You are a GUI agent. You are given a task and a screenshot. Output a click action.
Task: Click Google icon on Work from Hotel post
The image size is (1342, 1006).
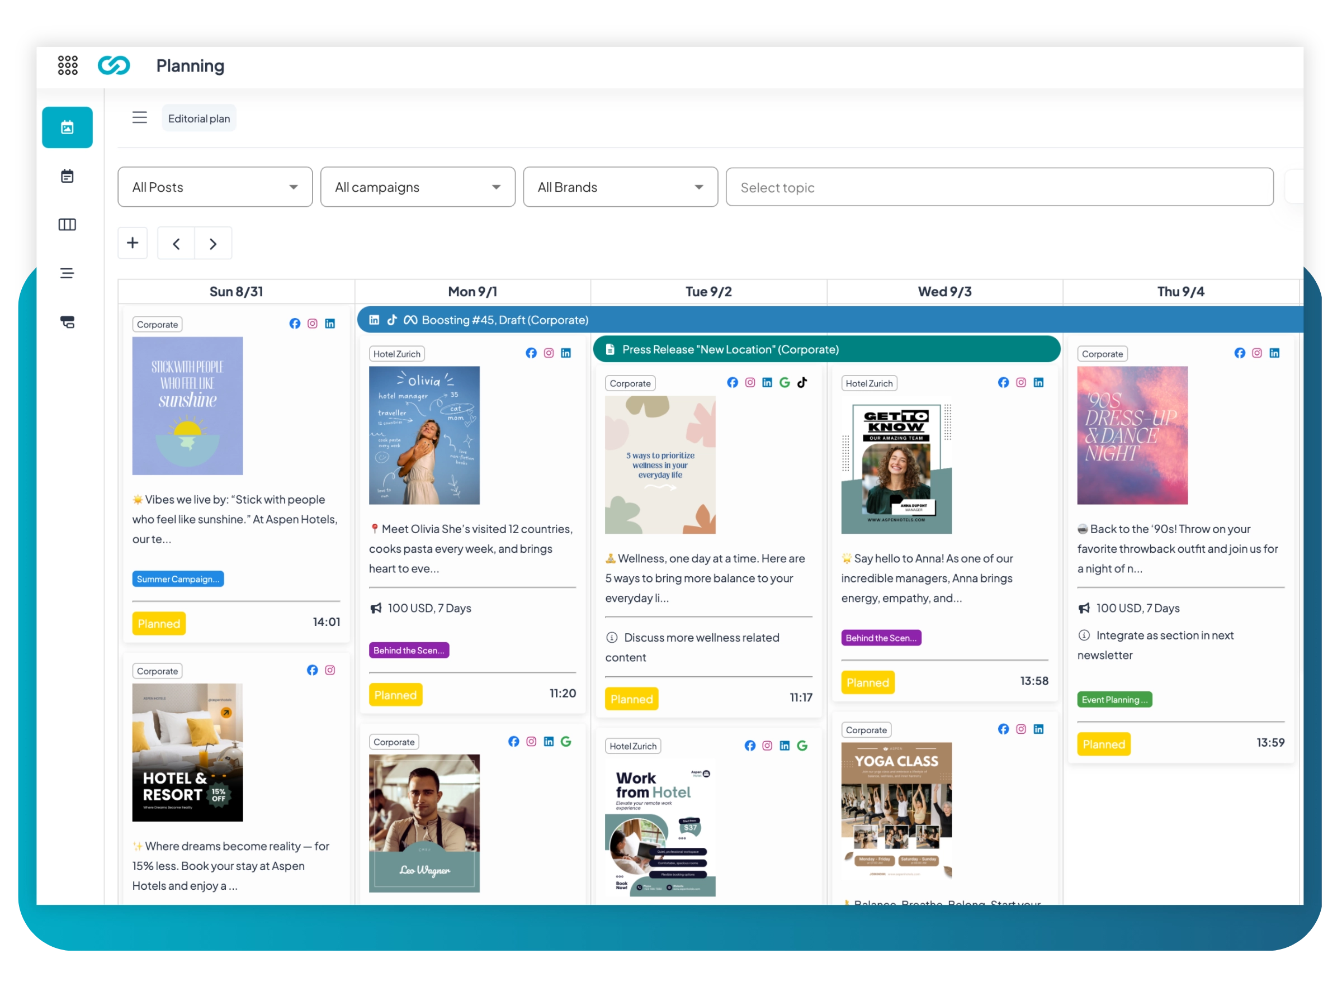point(802,745)
